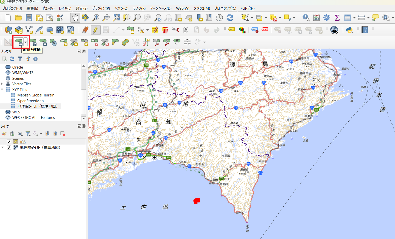Open project using the folder icon
The image size is (395, 239).
[x=18, y=18]
